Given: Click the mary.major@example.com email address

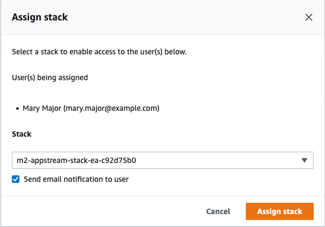Looking at the screenshot, I should (x=112, y=108).
